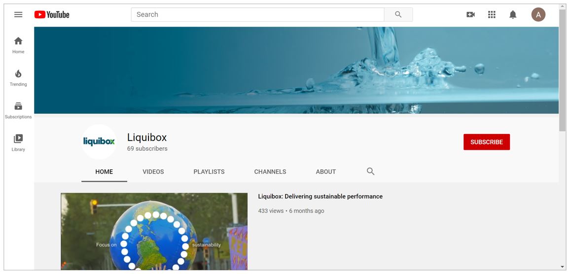Open the About tab

pyautogui.click(x=325, y=172)
